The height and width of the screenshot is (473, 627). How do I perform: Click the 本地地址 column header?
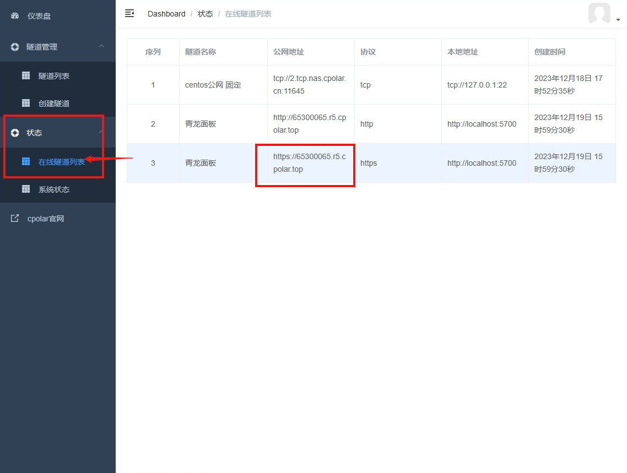tap(485, 52)
